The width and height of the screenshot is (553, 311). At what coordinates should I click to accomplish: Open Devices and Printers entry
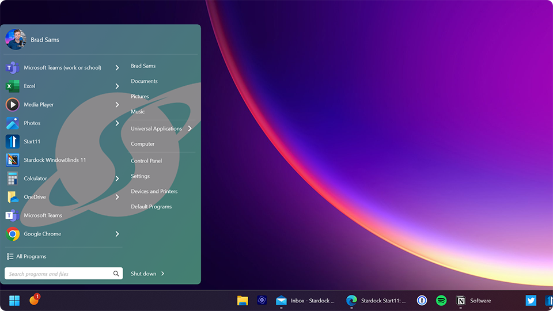pos(154,191)
